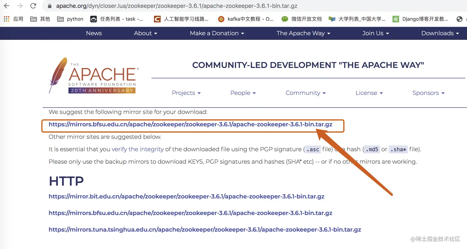The width and height of the screenshot is (467, 249).
Task: Expand the License dropdown
Action: point(369,93)
